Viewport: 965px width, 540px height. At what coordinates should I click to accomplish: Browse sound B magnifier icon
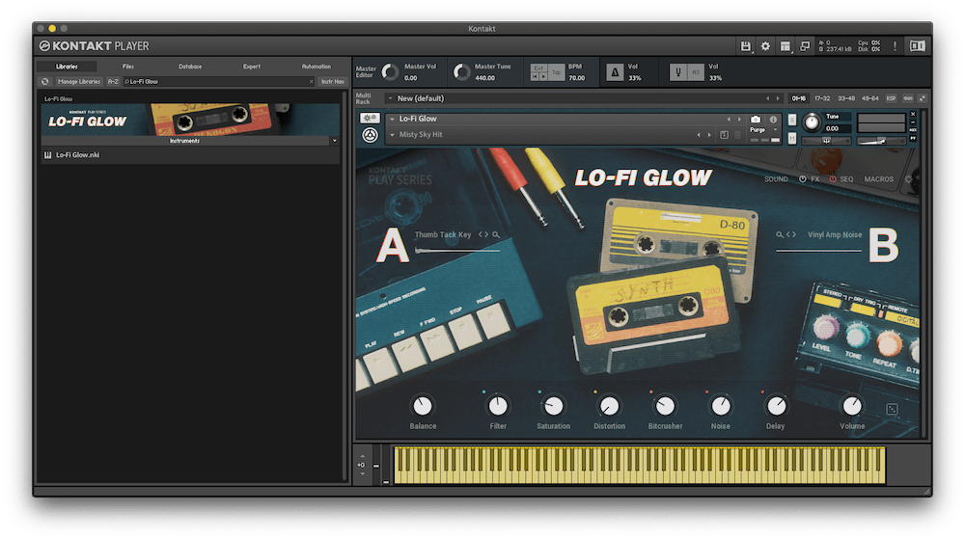[779, 234]
